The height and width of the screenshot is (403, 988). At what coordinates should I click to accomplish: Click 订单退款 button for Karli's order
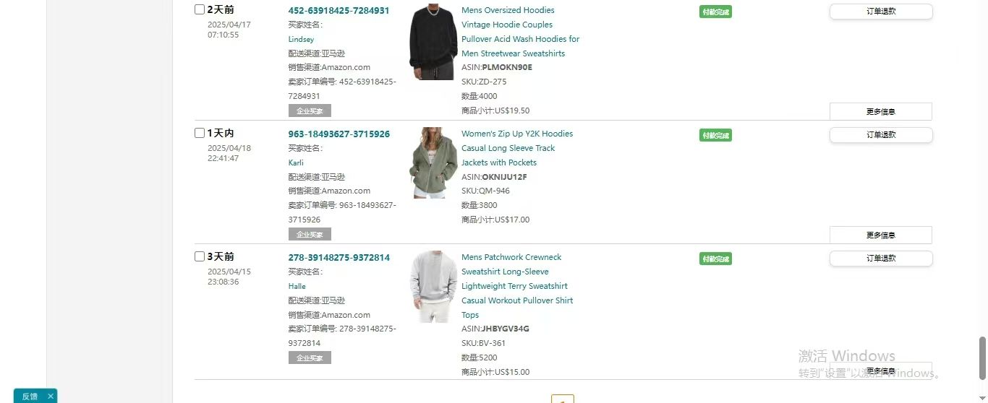tap(881, 135)
